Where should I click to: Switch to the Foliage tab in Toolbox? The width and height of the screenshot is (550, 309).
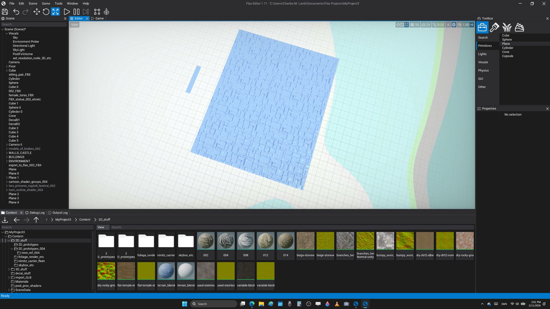tap(507, 27)
